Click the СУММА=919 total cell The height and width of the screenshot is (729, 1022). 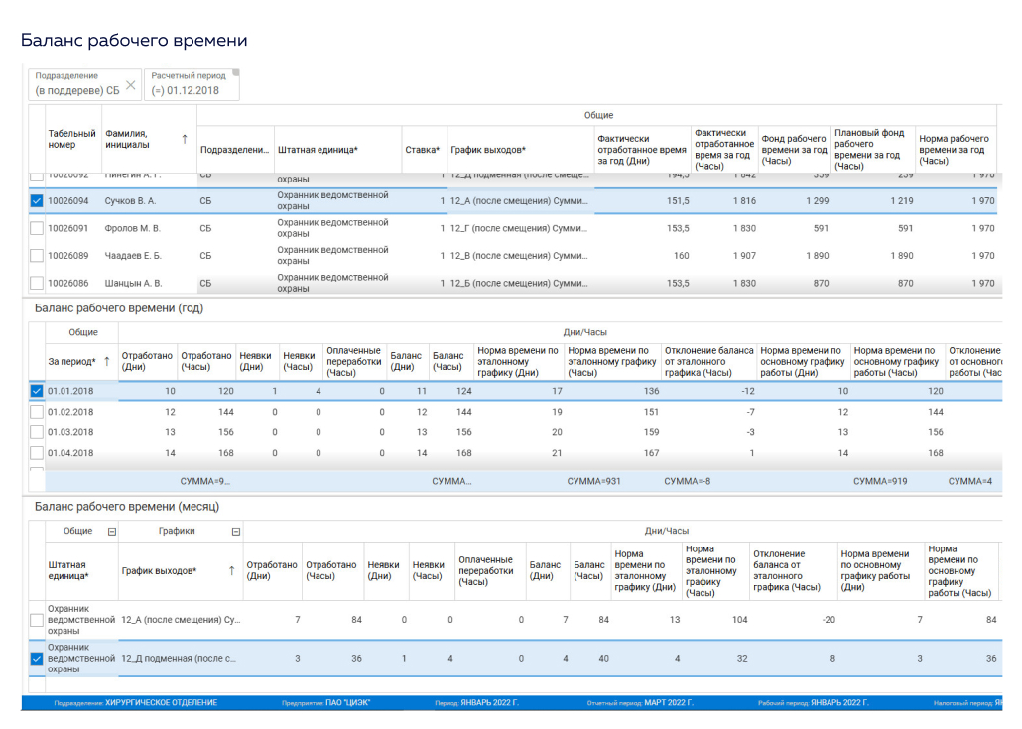(x=880, y=481)
